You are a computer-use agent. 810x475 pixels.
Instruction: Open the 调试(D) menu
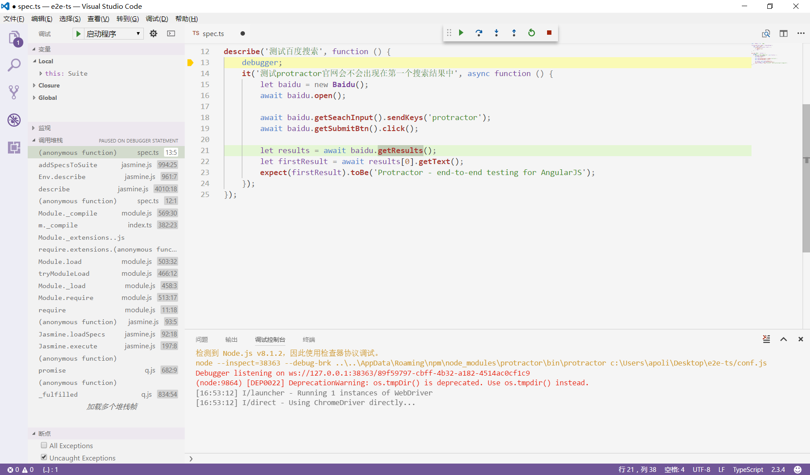[157, 18]
